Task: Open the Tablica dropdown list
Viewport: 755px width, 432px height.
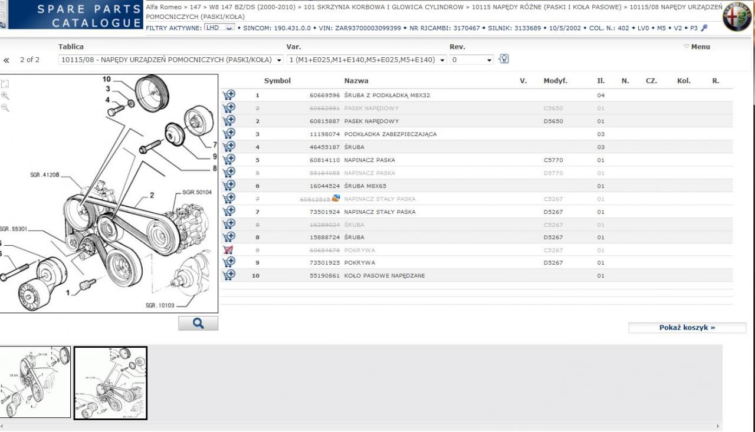Action: click(x=172, y=60)
